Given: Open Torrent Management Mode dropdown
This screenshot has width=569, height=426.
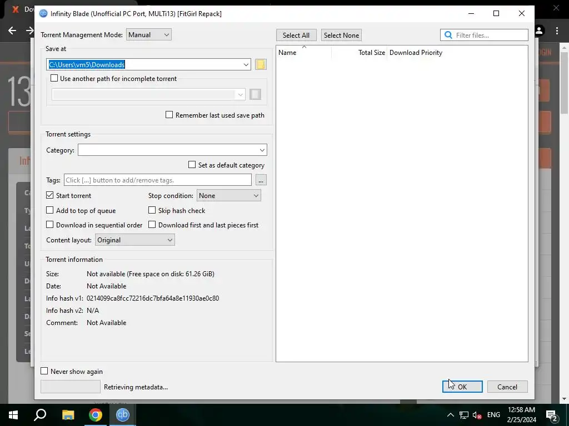Looking at the screenshot, I should click(x=149, y=35).
